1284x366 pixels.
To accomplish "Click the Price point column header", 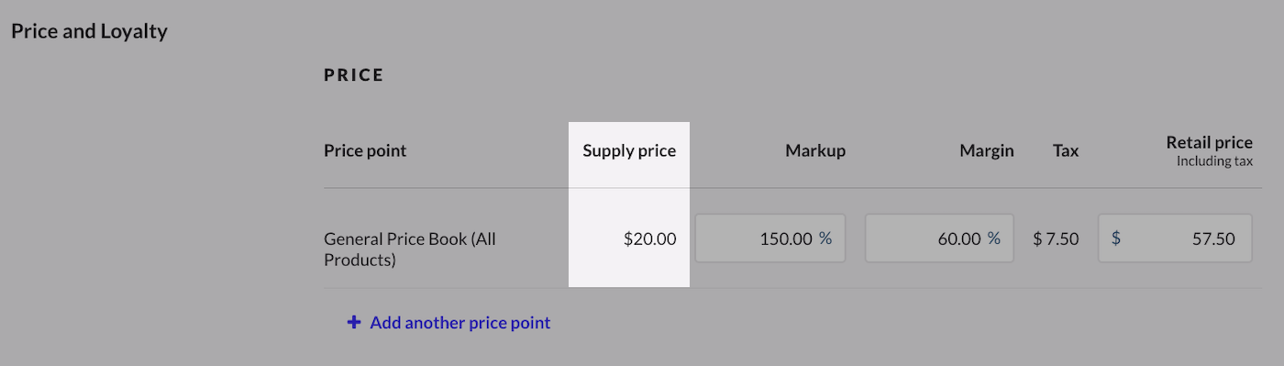I will point(365,150).
